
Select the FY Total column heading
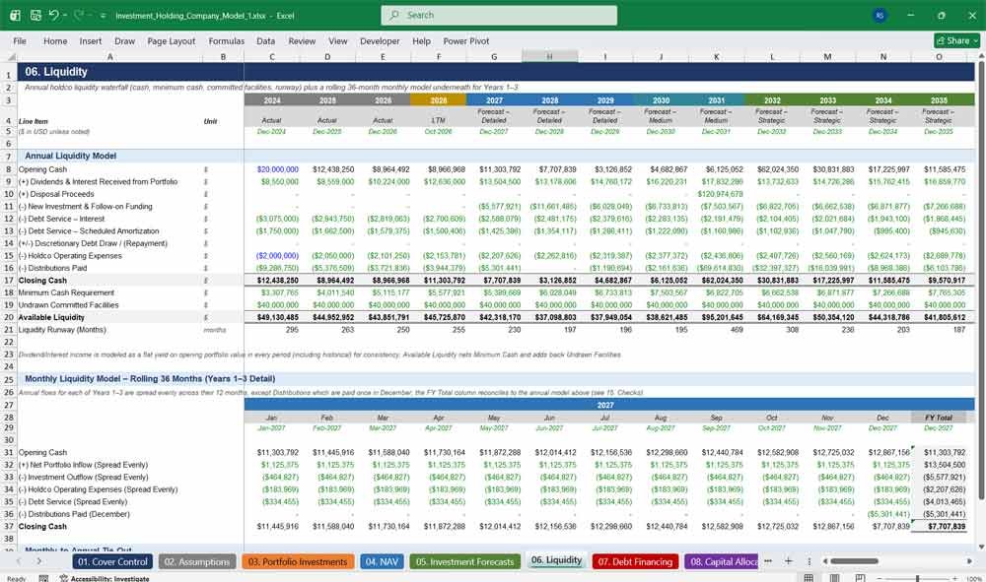coord(939,418)
